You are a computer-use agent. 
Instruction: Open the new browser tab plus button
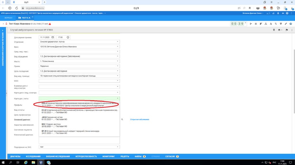pyautogui.click(x=44, y=2)
